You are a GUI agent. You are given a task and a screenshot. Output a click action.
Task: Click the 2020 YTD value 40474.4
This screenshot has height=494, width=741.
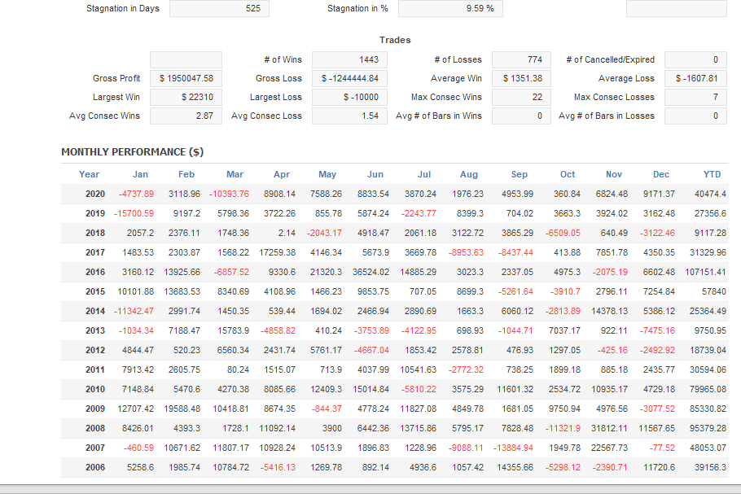(710, 194)
